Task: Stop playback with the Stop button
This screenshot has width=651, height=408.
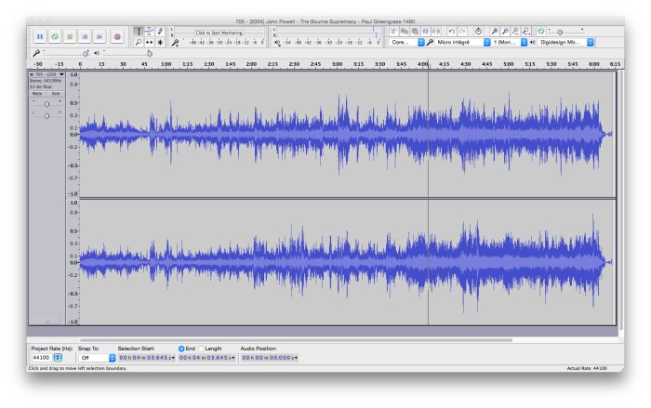Action: (70, 36)
